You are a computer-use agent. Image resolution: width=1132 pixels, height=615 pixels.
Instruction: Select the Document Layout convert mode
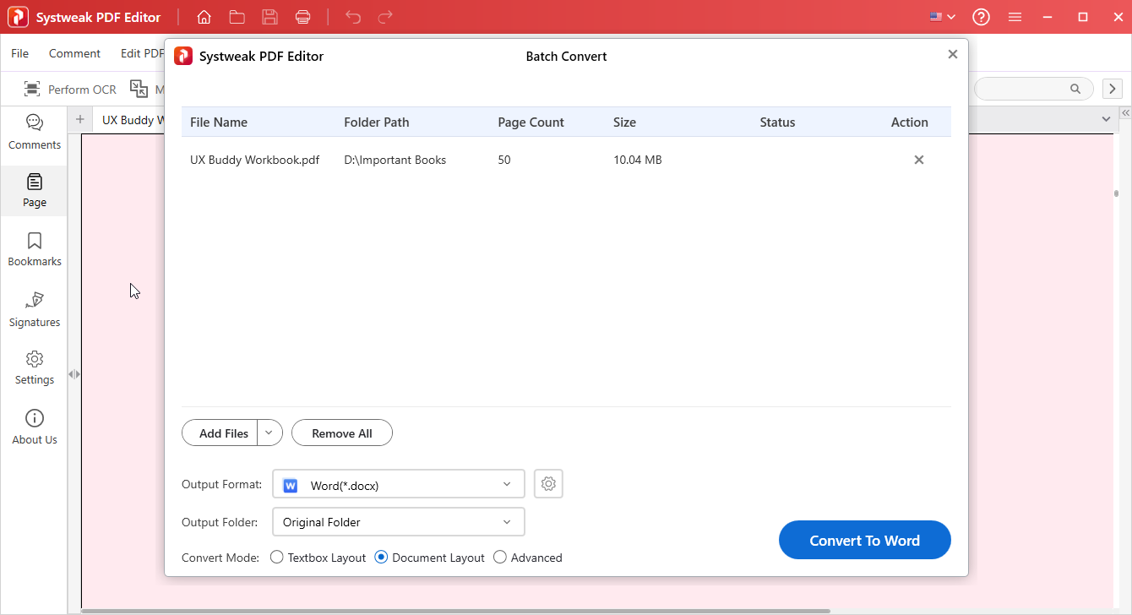pos(380,557)
